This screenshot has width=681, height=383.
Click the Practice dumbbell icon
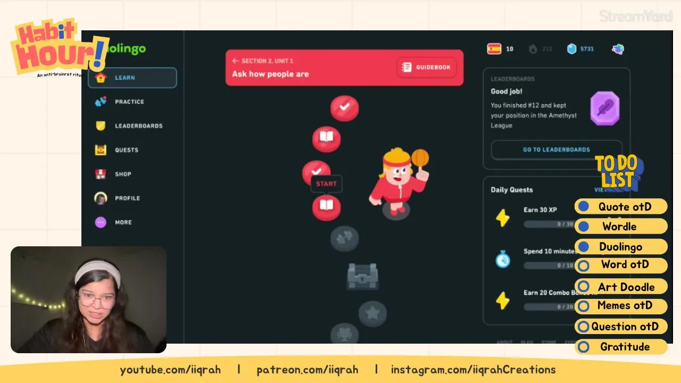point(101,102)
